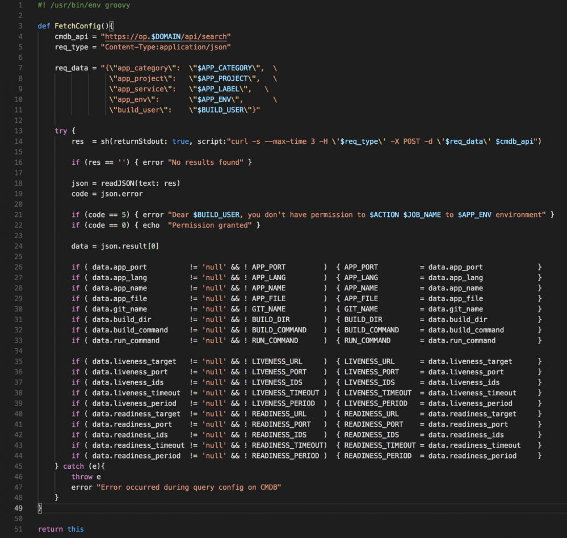Image resolution: width=567 pixels, height=538 pixels.
Task: Click the Content-Type:application/json string
Action: click(x=166, y=47)
